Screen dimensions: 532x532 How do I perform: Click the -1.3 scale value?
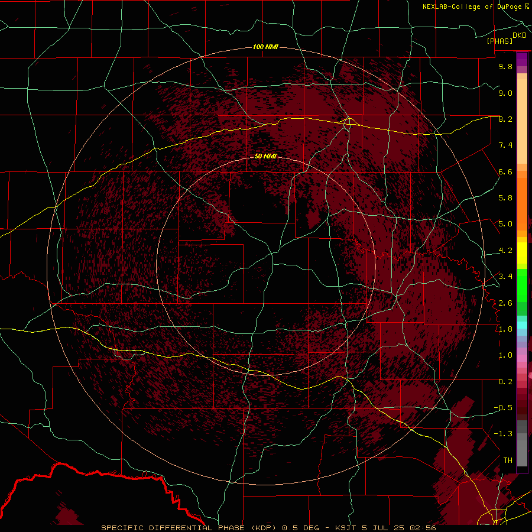pos(503,434)
